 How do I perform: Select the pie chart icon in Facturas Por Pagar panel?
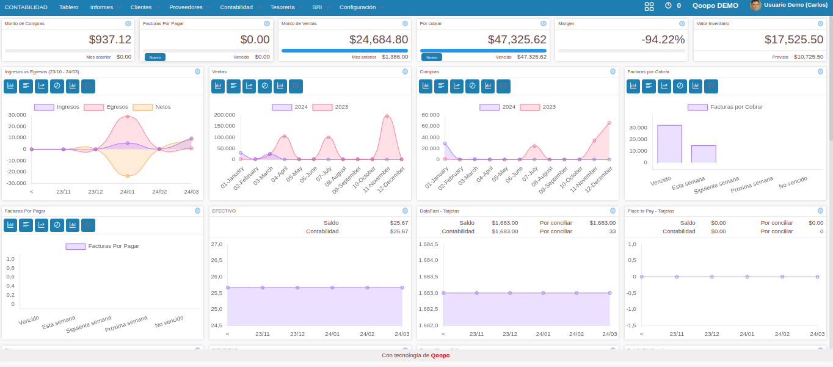click(x=57, y=225)
